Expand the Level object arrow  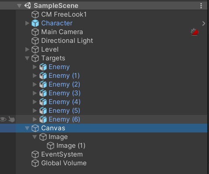point(27,49)
